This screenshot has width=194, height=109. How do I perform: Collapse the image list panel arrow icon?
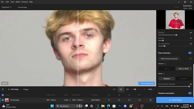(x=3, y=89)
